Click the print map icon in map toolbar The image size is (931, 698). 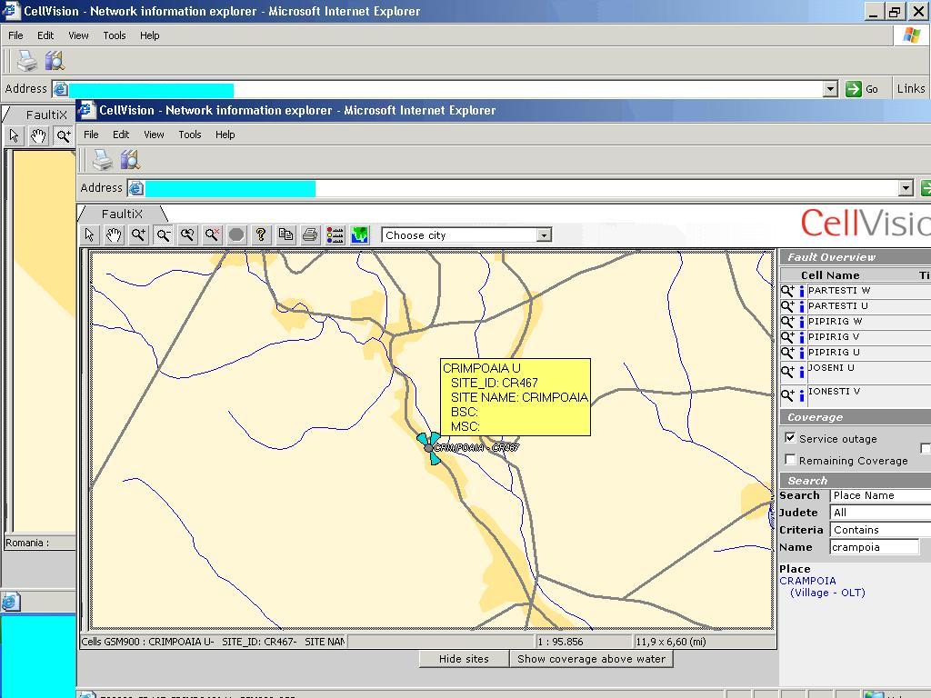(x=310, y=235)
